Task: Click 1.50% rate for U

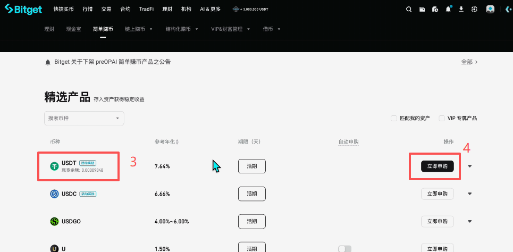Action: 162,249
